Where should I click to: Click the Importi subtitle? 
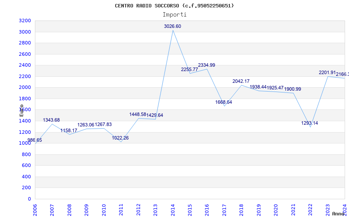click(174, 15)
